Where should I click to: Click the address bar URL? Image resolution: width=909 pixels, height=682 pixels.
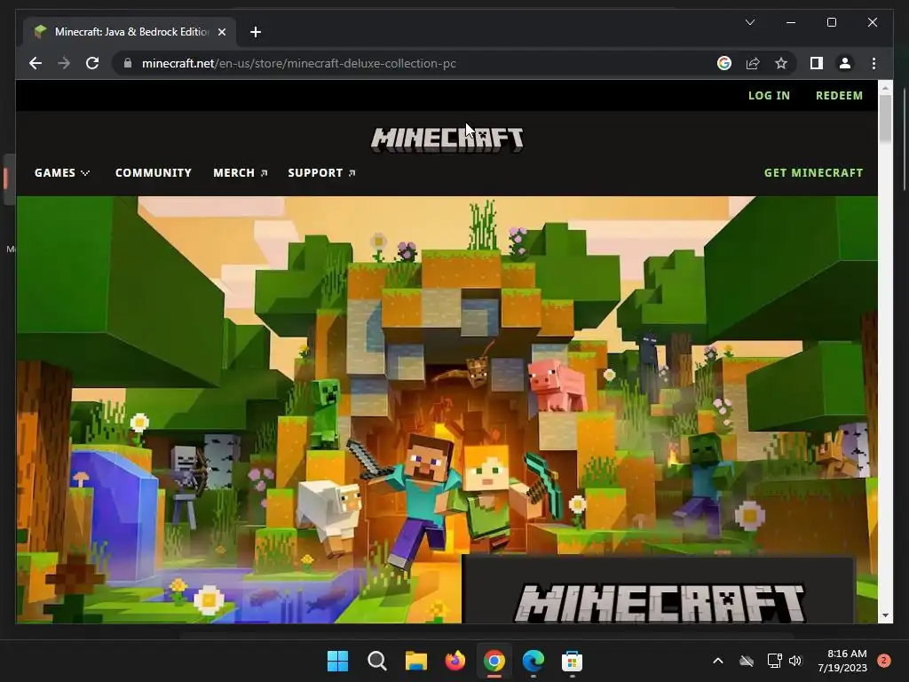(298, 63)
